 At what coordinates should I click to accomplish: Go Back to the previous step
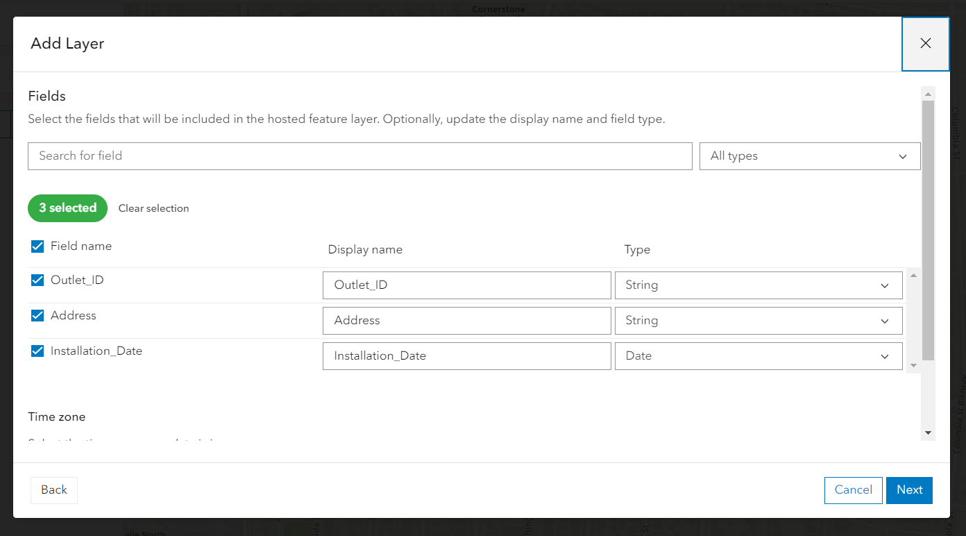53,490
